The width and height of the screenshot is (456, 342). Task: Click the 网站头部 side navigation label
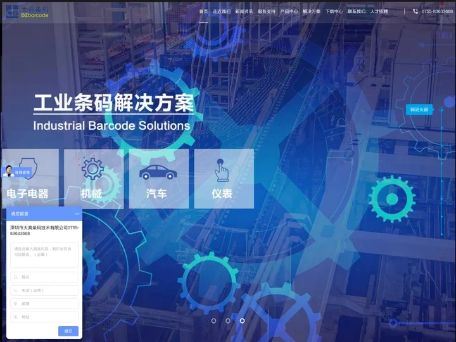tap(419, 110)
